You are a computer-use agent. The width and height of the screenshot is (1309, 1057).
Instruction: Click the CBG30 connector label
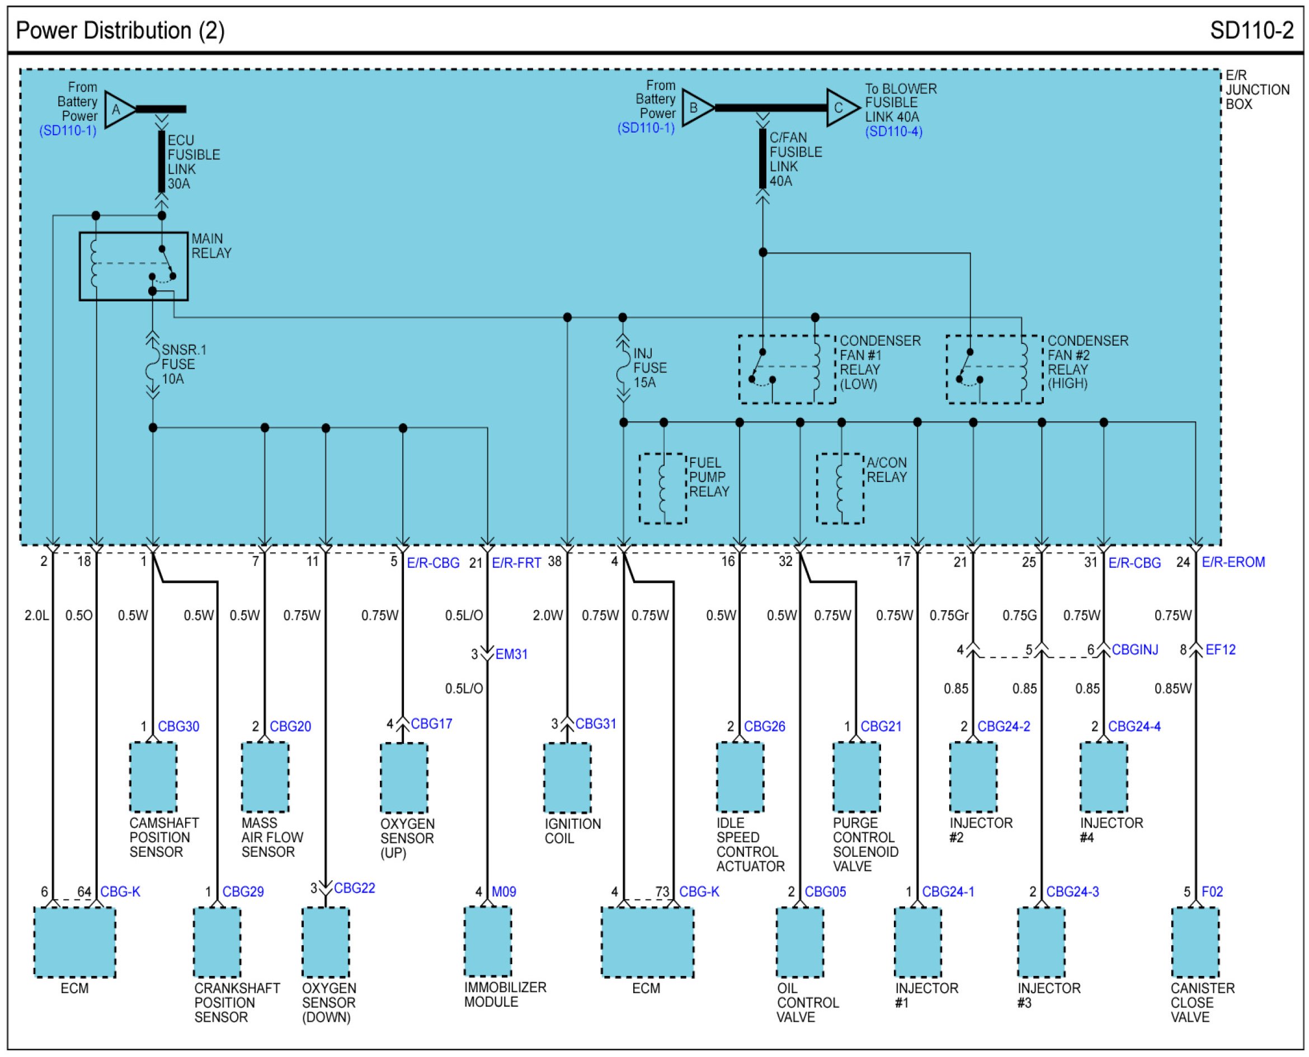(178, 726)
